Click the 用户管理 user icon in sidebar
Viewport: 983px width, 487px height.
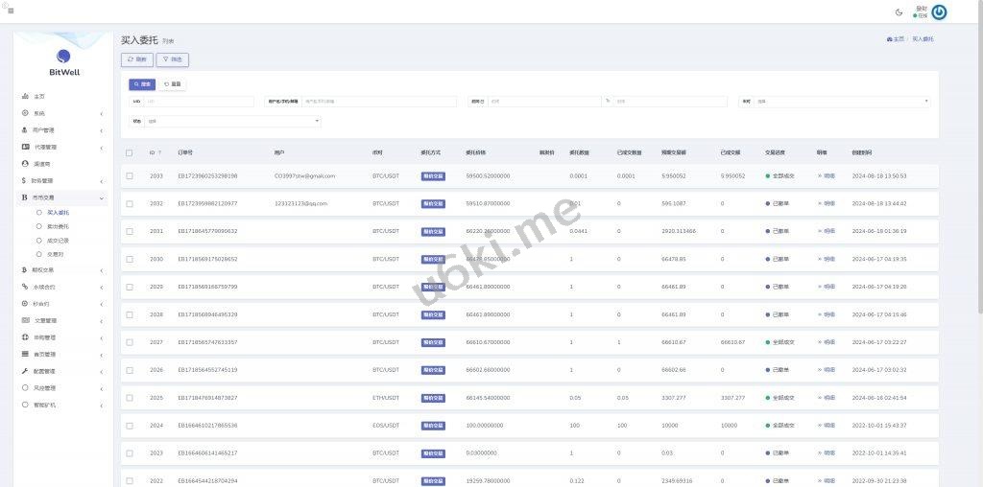[x=25, y=129]
